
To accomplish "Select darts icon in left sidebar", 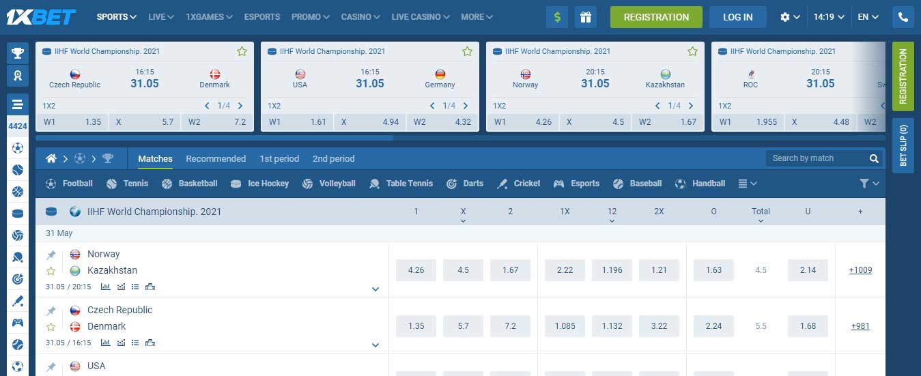I will [18, 279].
